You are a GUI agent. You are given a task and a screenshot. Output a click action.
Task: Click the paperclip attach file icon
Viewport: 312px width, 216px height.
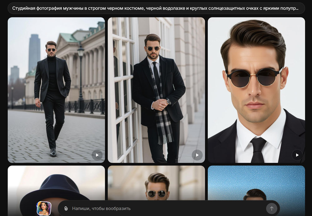pos(66,209)
